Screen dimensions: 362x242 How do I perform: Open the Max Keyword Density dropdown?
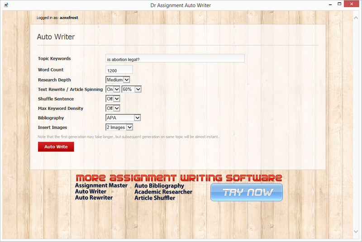[113, 108]
